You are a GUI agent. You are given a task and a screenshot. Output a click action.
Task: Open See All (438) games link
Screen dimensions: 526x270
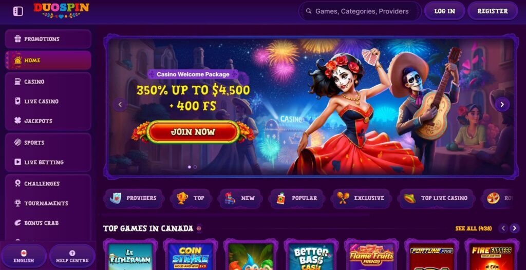point(473,228)
